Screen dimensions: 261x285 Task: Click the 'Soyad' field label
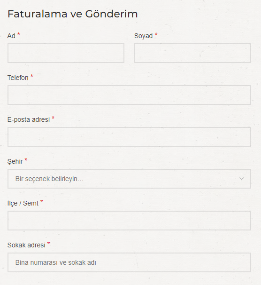143,36
